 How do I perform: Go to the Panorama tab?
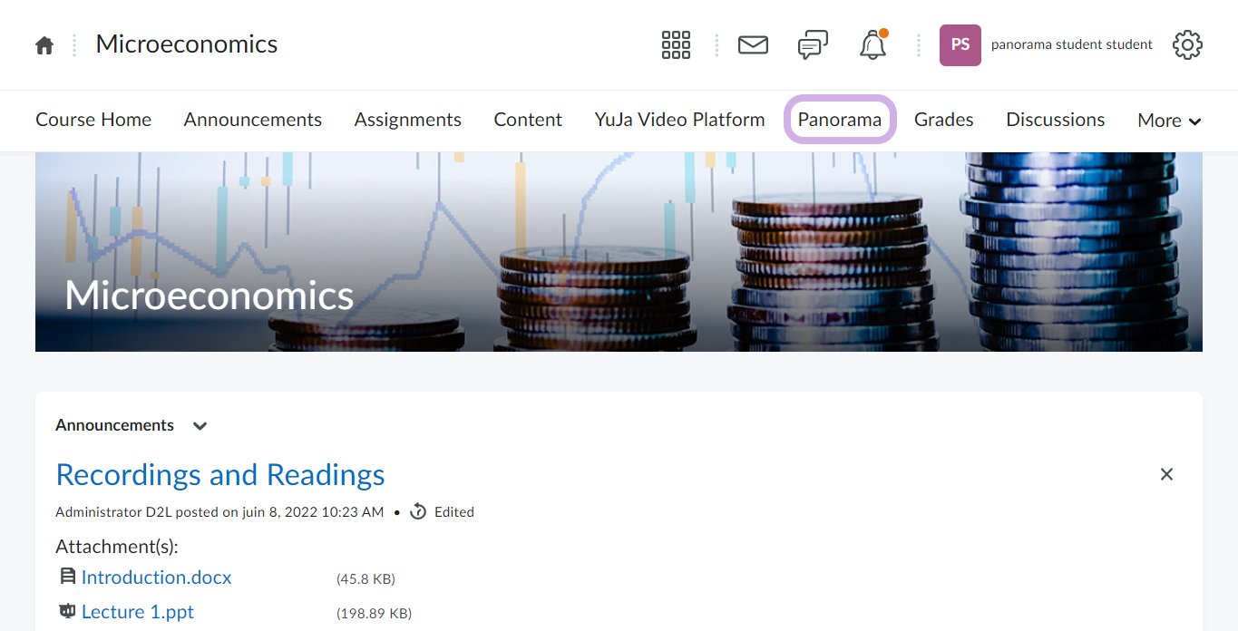[840, 120]
